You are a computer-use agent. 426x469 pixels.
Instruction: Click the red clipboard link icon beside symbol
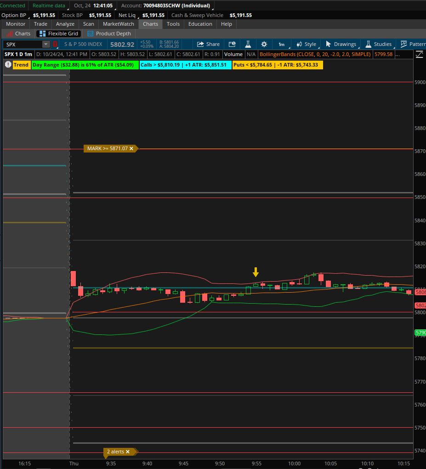(55, 44)
